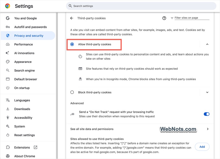Image resolution: width=220 pixels, height=159 pixels.
Task: Click See all site data and permissions text
Action: click(92, 129)
